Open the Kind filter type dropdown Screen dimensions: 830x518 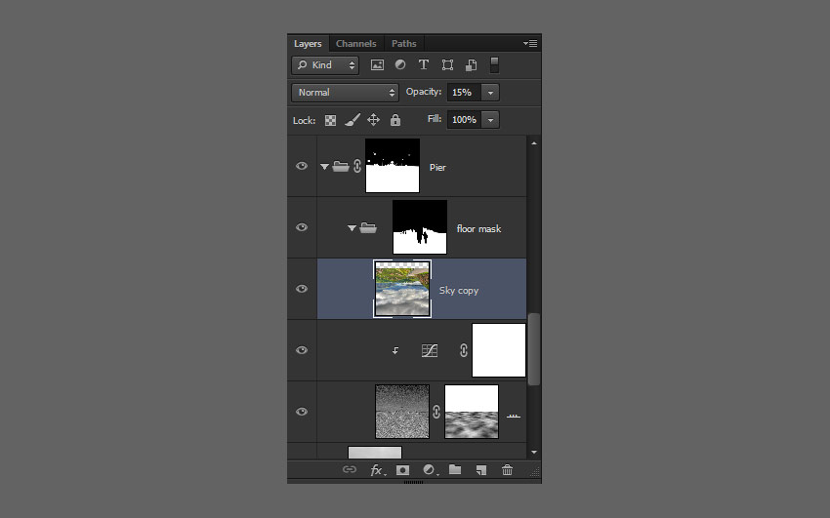(325, 65)
